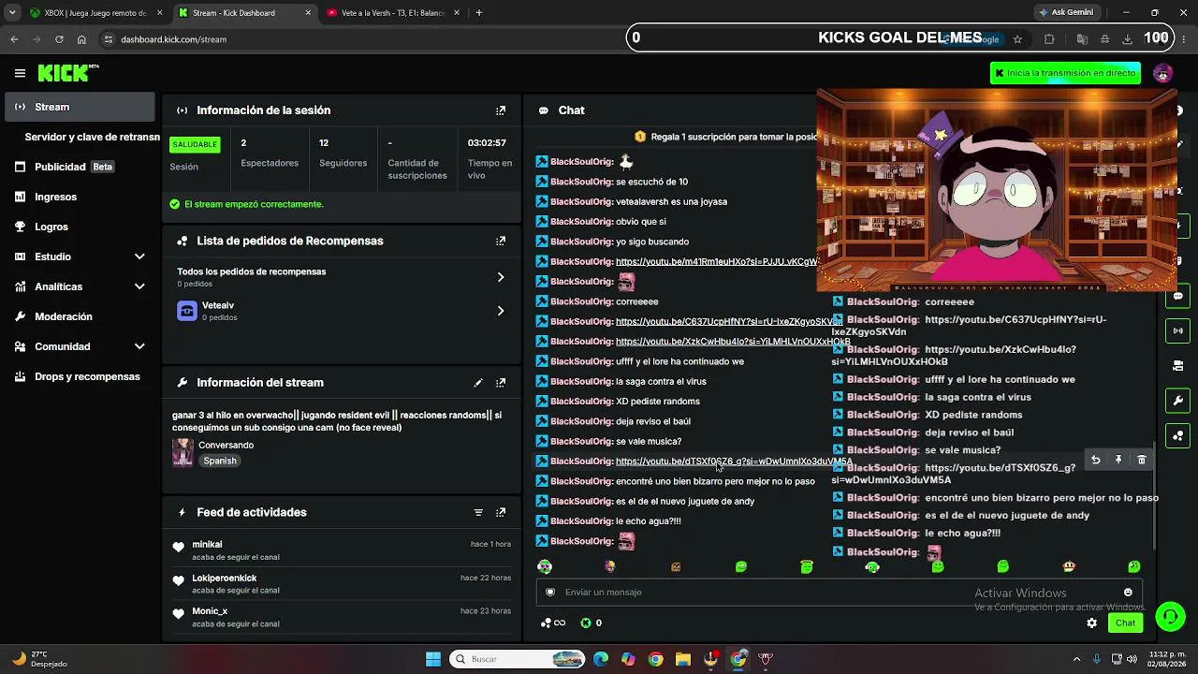Screen dimensions: 1198x674
Task: Open the Windows Start menu
Action: pyautogui.click(x=433, y=659)
